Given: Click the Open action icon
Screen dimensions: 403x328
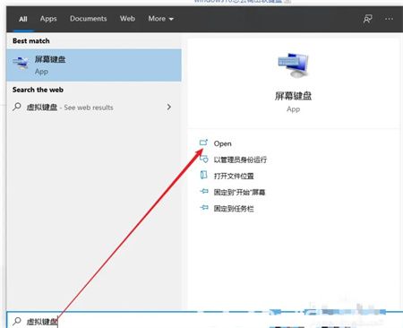Looking at the screenshot, I should [x=203, y=142].
